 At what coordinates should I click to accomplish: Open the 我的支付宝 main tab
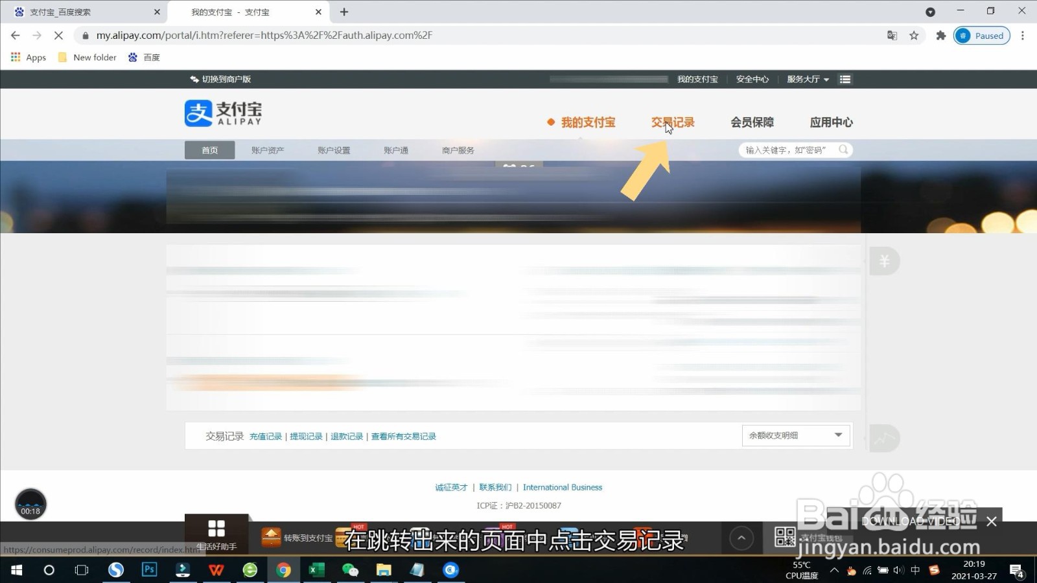[588, 122]
